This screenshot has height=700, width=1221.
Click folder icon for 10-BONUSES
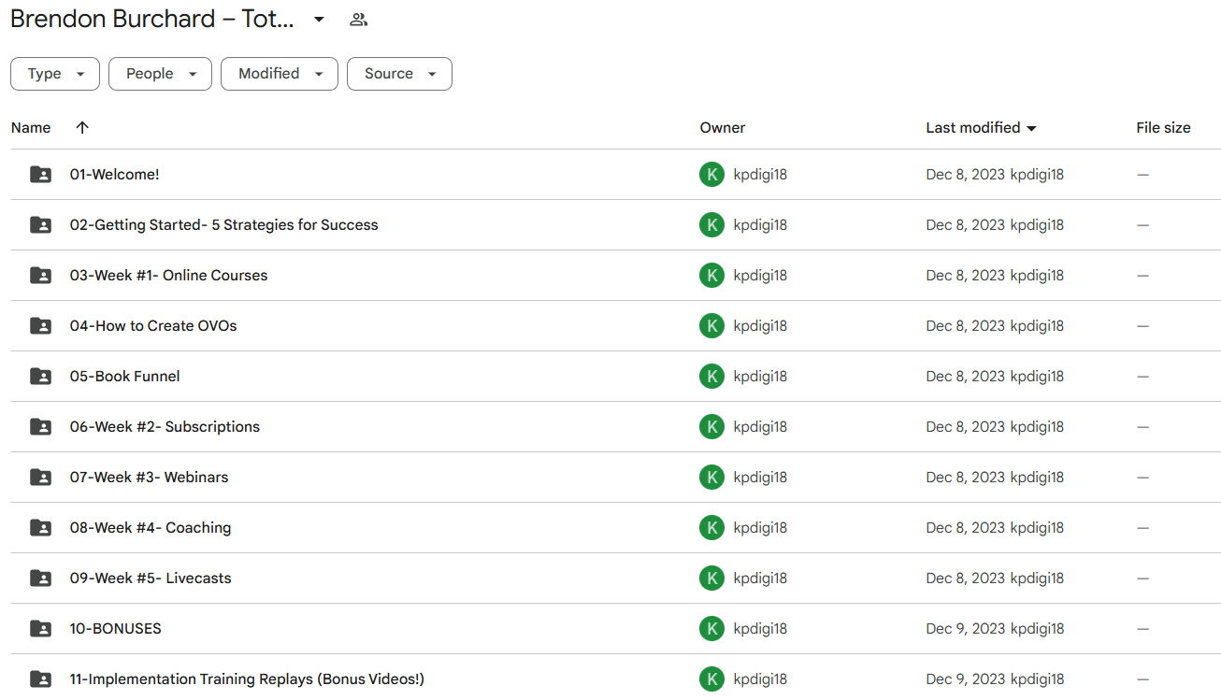41,629
